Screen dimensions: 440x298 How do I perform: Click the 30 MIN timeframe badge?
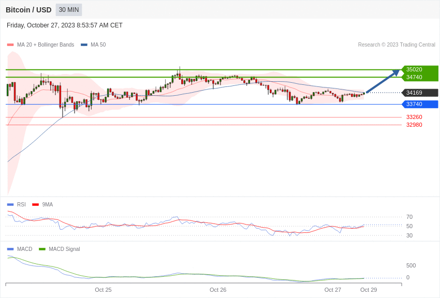coord(69,10)
